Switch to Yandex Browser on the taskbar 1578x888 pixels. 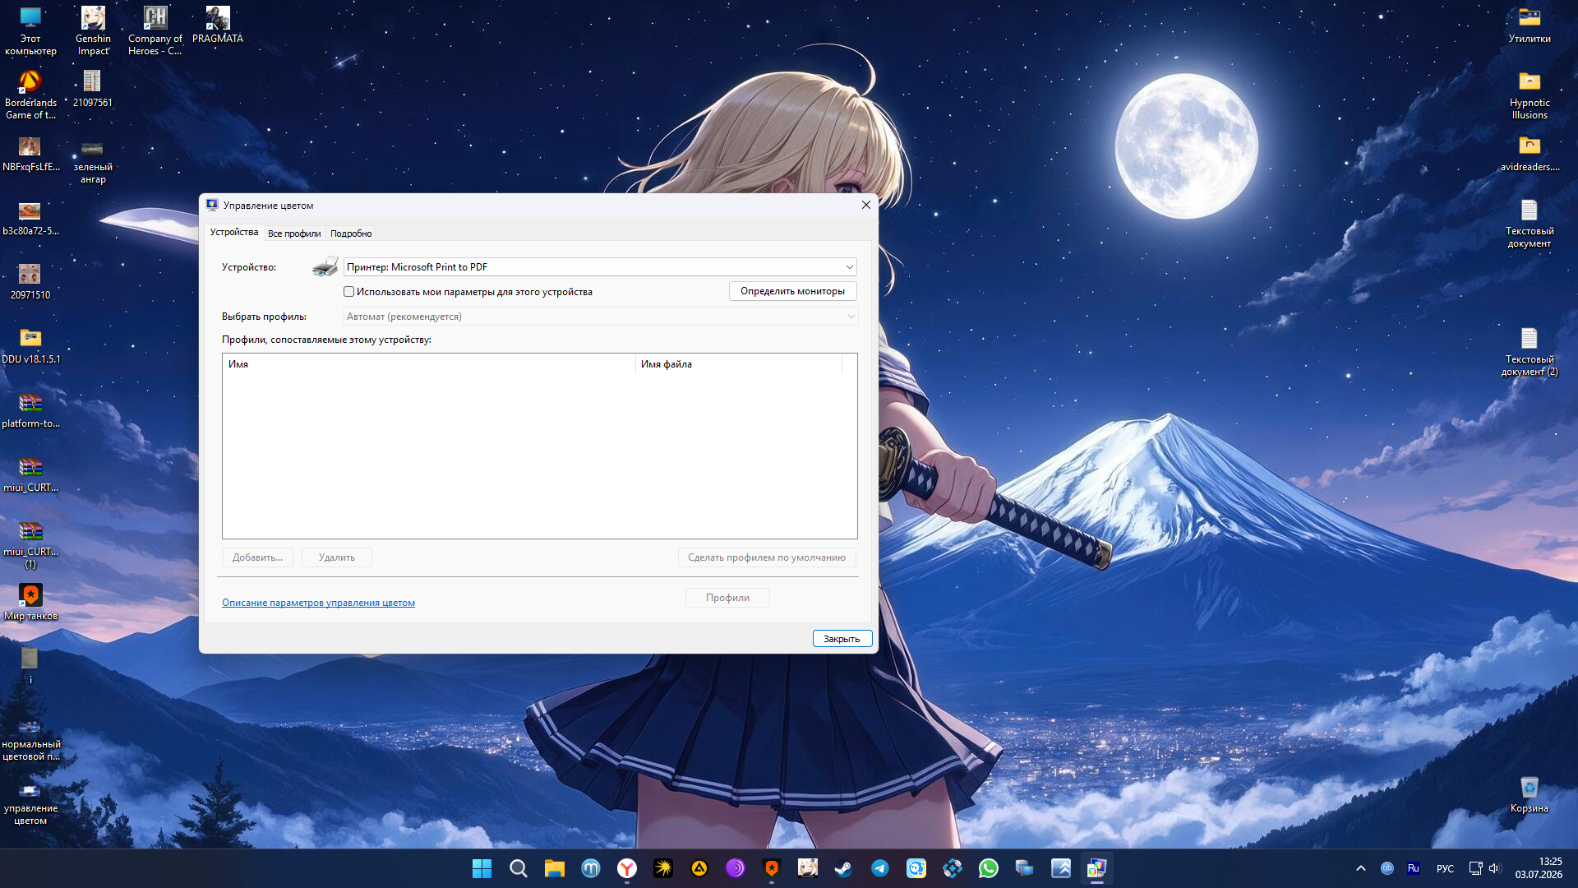pos(626,868)
